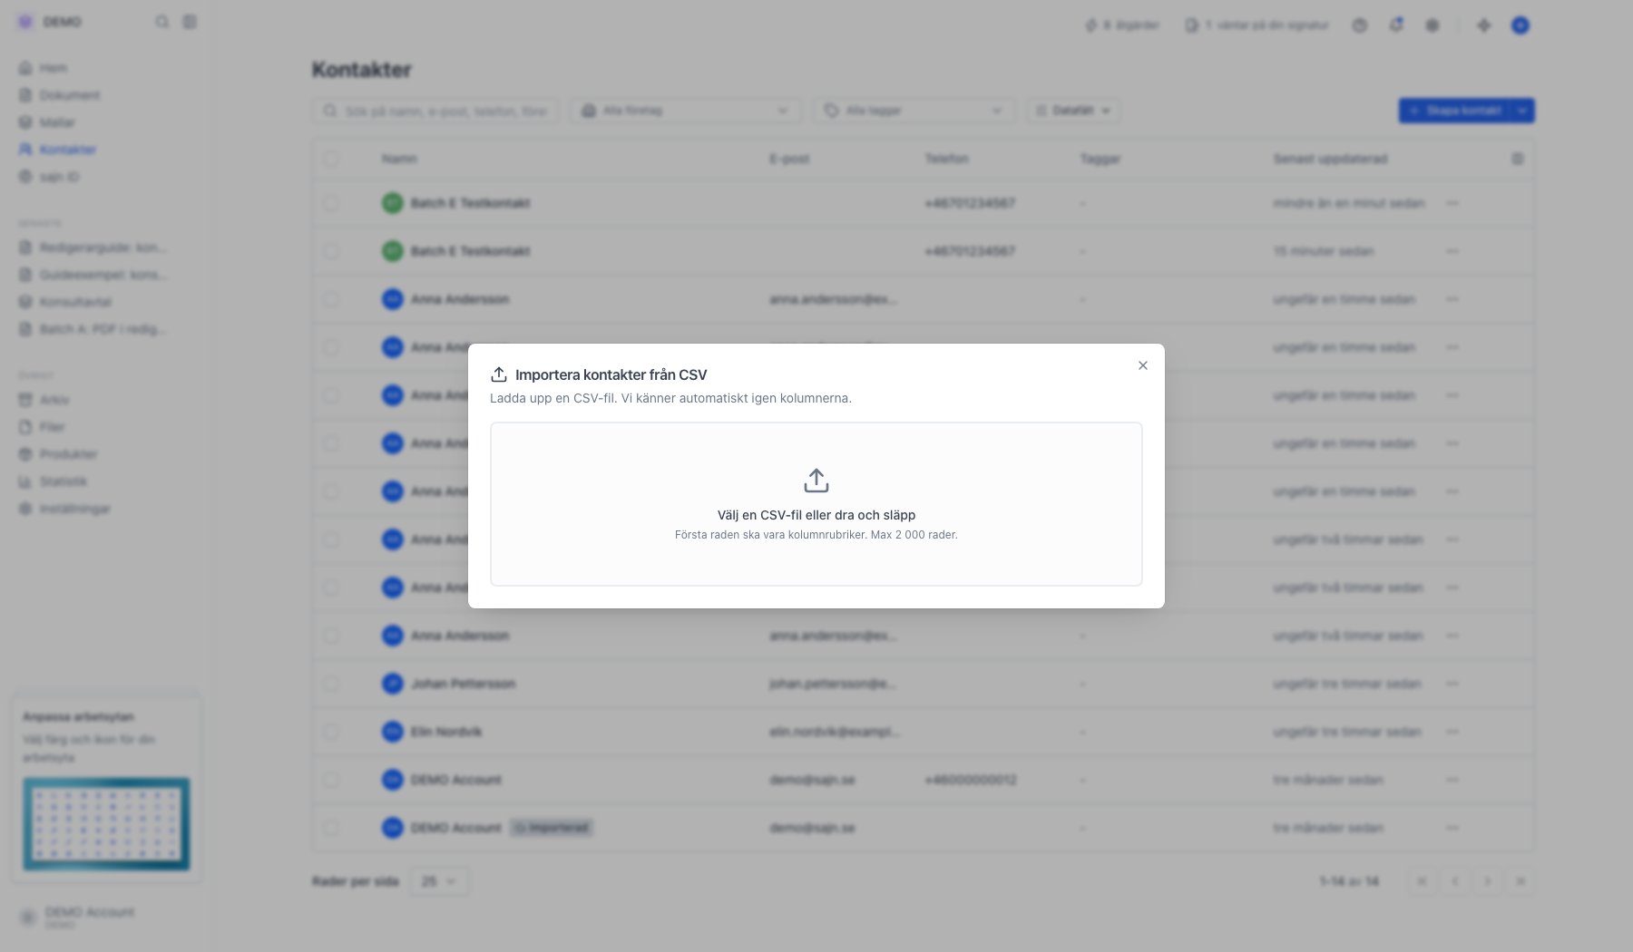The height and width of the screenshot is (952, 1633).
Task: Open Inställningar in the sidebar
Action: click(65, 509)
